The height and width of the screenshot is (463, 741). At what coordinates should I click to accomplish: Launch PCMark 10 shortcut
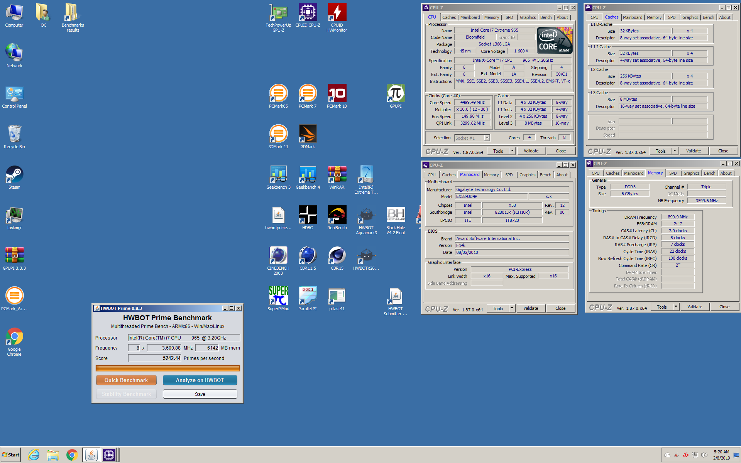click(x=337, y=96)
